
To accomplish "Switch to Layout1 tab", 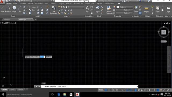I will tap(12, 89).
